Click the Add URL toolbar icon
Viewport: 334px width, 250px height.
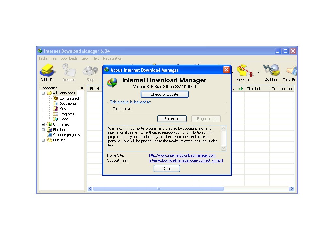[48, 71]
